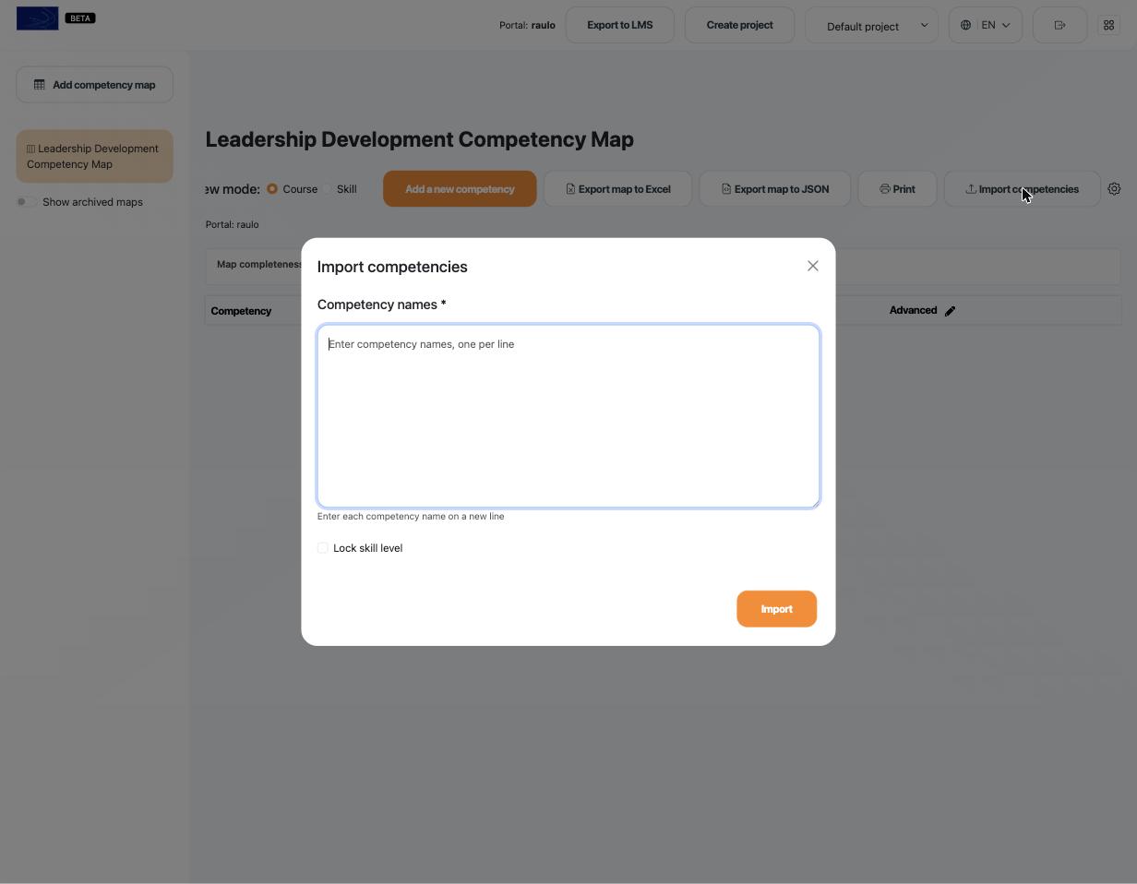This screenshot has width=1137, height=884.
Task: Click the Import competencies dialog title
Action: (392, 267)
